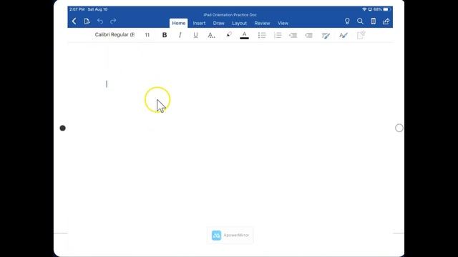Open the File menu icon
The image size is (458, 257).
(x=87, y=21)
